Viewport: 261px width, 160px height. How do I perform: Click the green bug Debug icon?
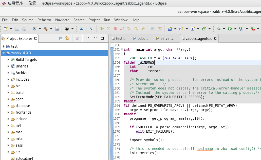click(218, 29)
